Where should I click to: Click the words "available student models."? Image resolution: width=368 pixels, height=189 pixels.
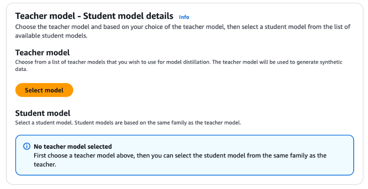coord(51,36)
